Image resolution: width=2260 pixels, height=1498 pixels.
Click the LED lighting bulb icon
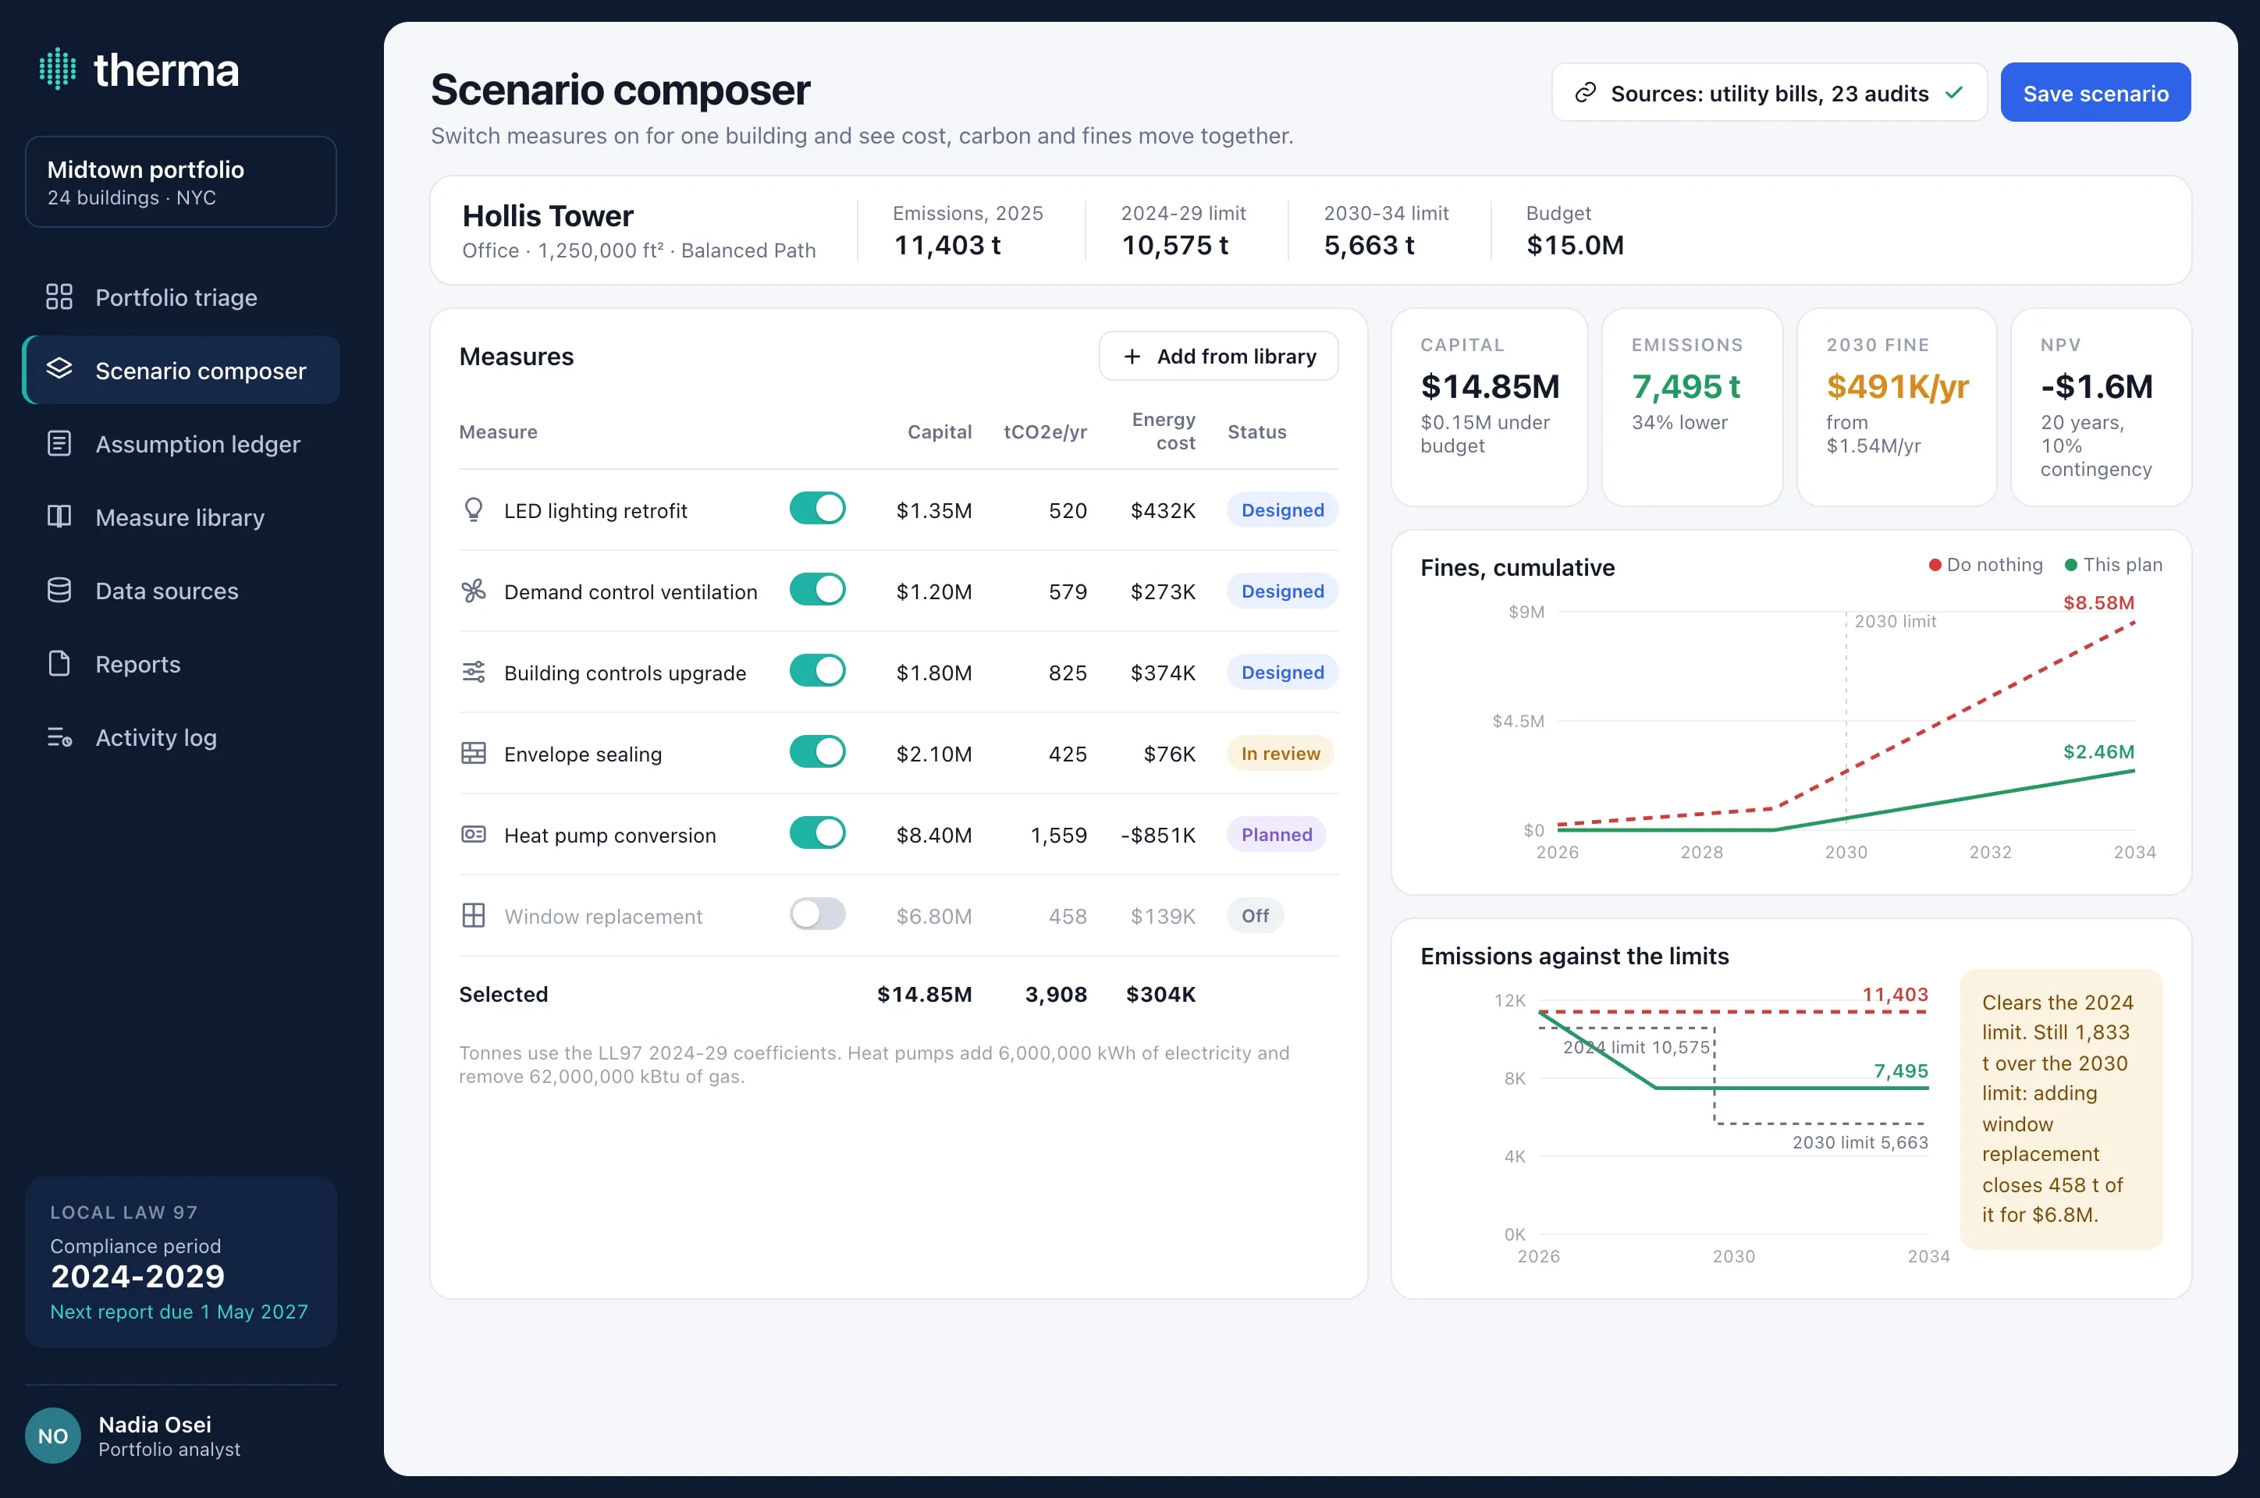click(x=473, y=510)
